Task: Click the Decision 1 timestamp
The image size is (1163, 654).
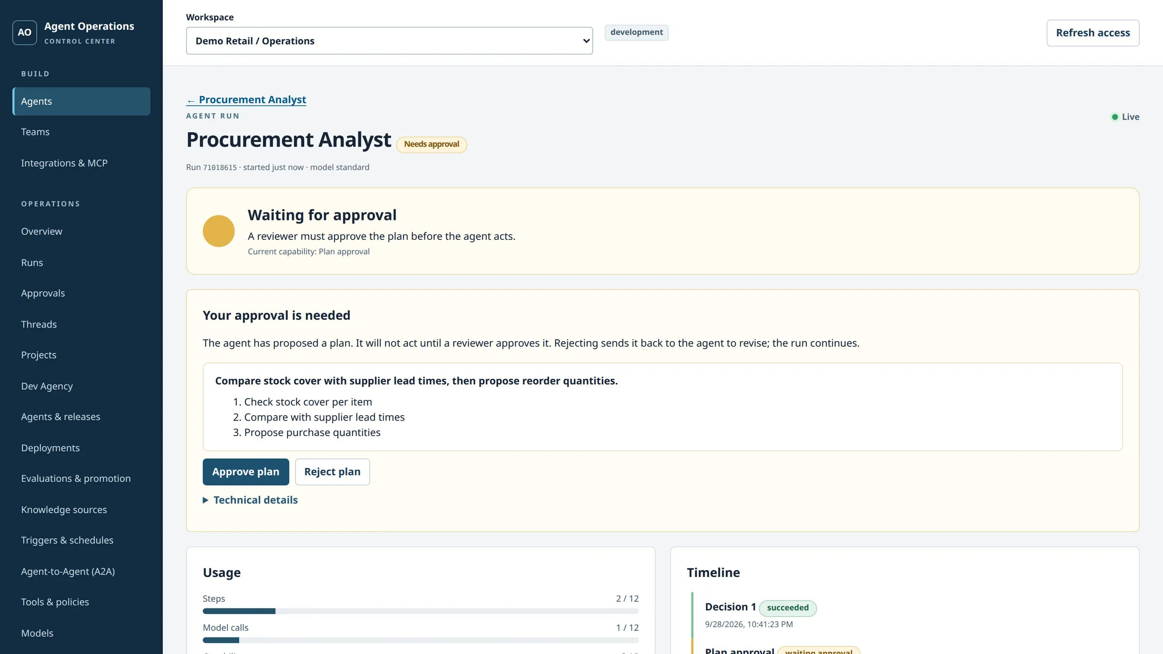Action: pyautogui.click(x=749, y=624)
